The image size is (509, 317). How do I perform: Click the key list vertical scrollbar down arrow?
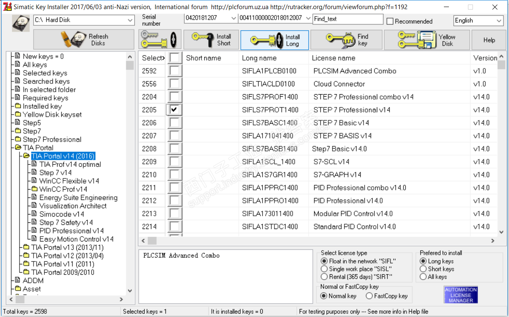(x=502, y=232)
